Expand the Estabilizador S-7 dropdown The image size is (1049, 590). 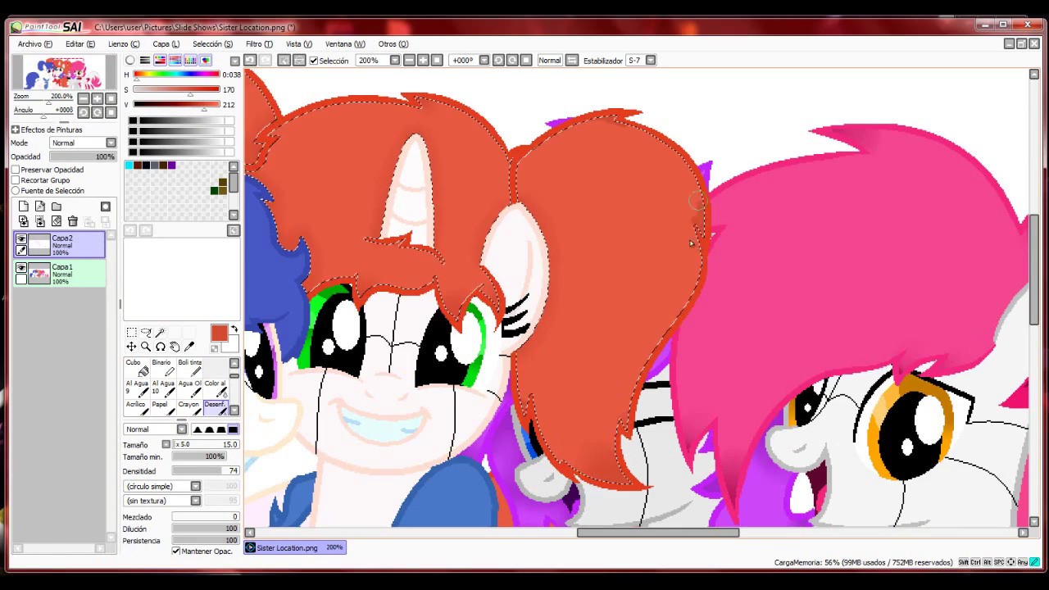tap(651, 61)
